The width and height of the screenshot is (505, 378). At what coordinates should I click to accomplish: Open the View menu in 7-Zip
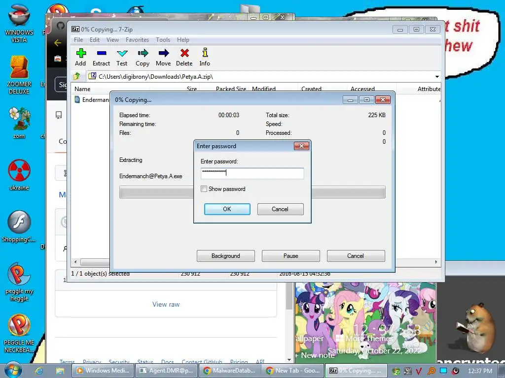click(x=113, y=40)
